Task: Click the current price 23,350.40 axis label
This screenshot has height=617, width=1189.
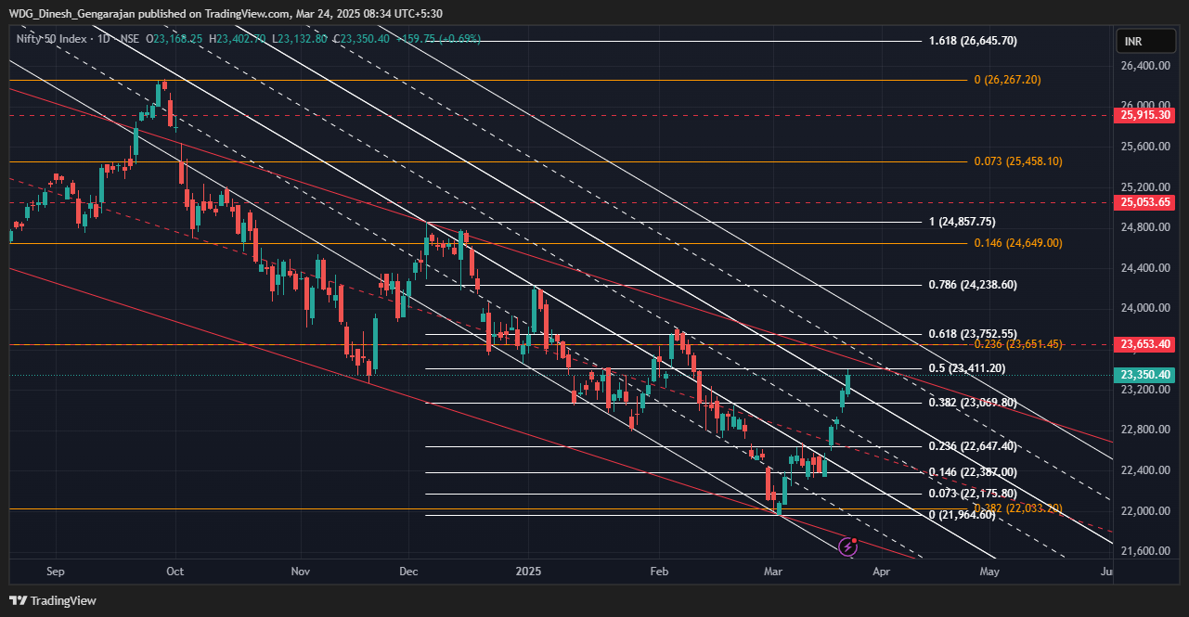Action: [x=1144, y=375]
